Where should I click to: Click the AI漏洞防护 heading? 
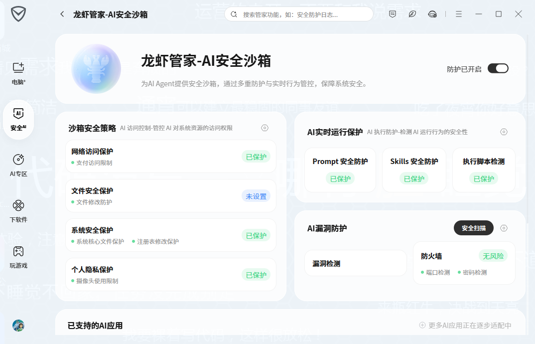pyautogui.click(x=327, y=228)
